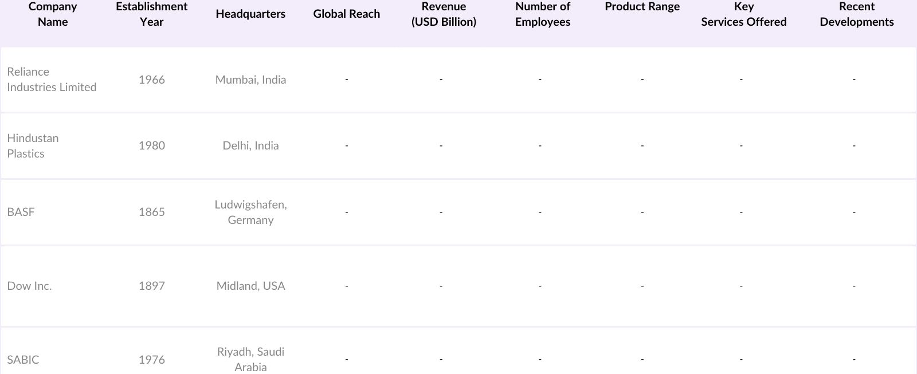This screenshot has width=917, height=374.
Task: Select the Global Reach column header
Action: click(346, 14)
